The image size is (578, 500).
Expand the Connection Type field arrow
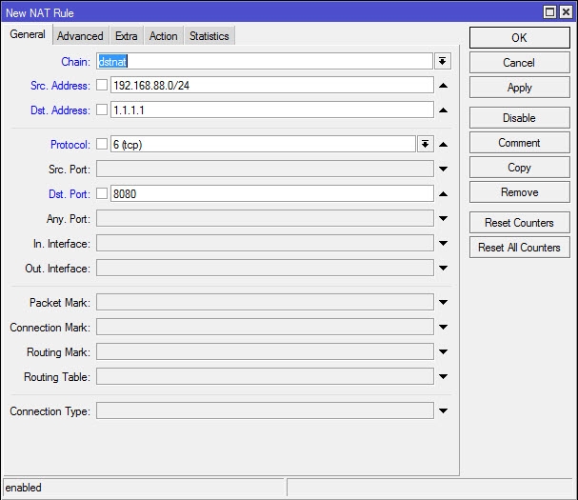(443, 411)
